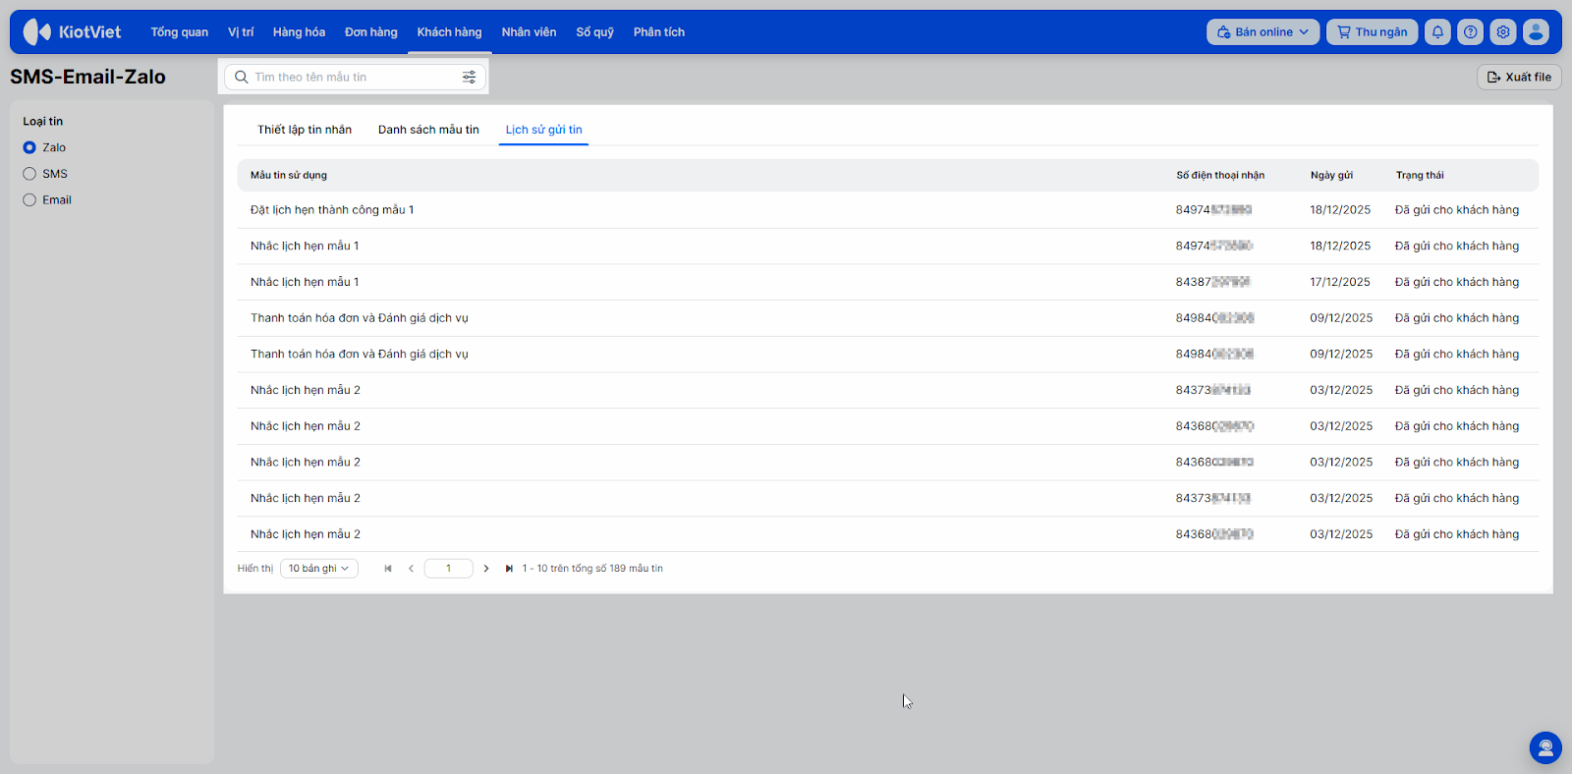The width and height of the screenshot is (1572, 774).
Task: Select the Lịch sử gửi tin tab
Action: [x=543, y=130]
